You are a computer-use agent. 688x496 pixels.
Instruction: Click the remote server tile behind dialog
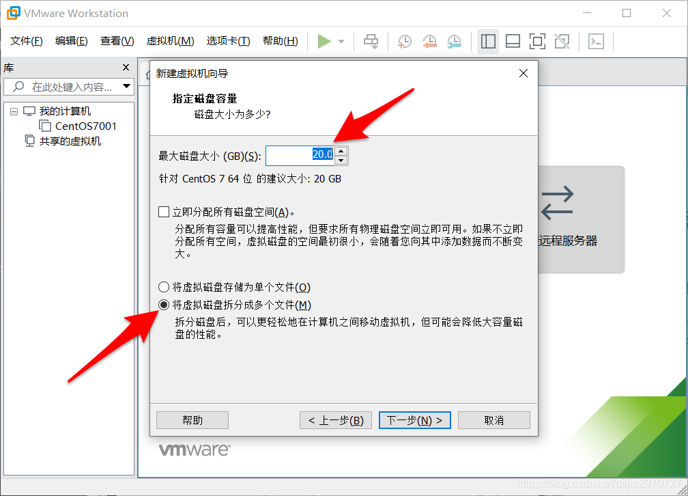581,220
